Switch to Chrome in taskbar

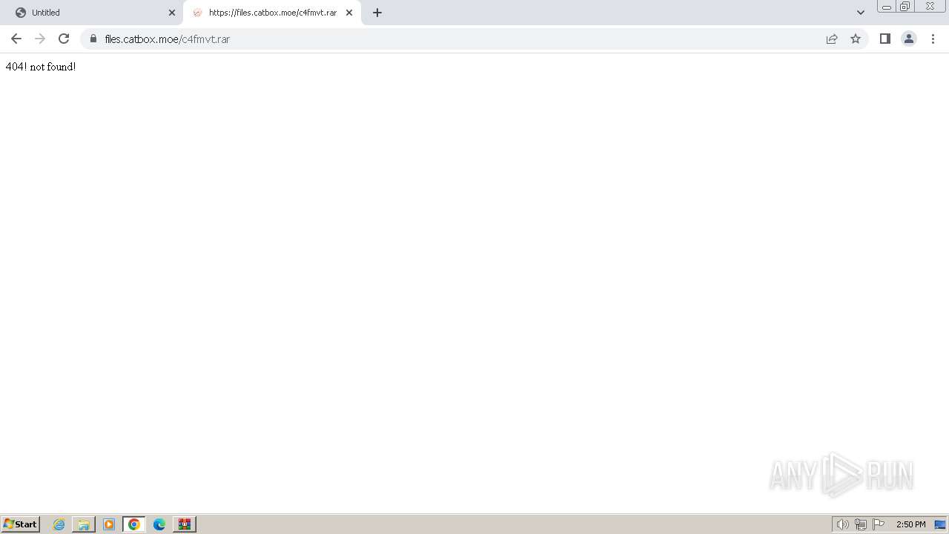click(134, 524)
